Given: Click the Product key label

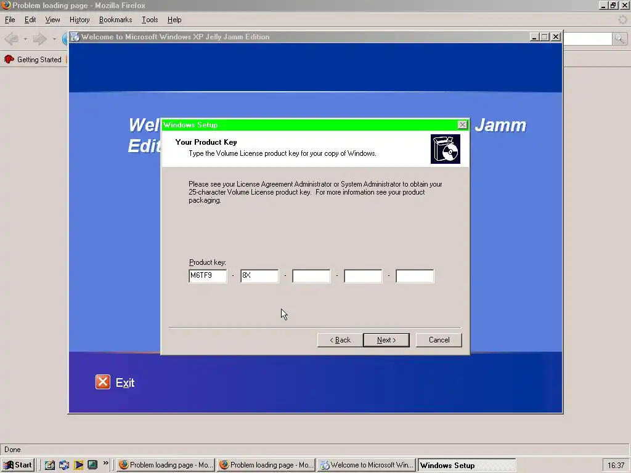Looking at the screenshot, I should [x=208, y=262].
